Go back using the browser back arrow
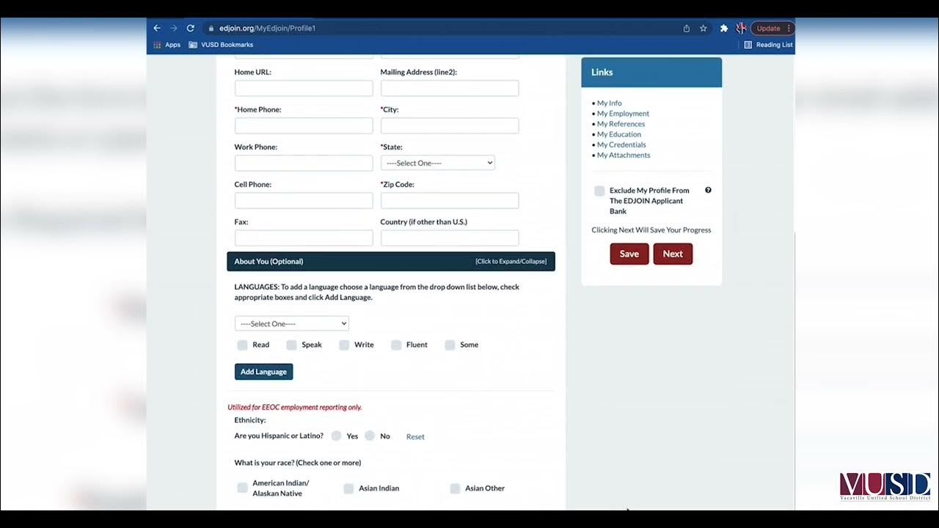This screenshot has height=528, width=939. (x=156, y=28)
